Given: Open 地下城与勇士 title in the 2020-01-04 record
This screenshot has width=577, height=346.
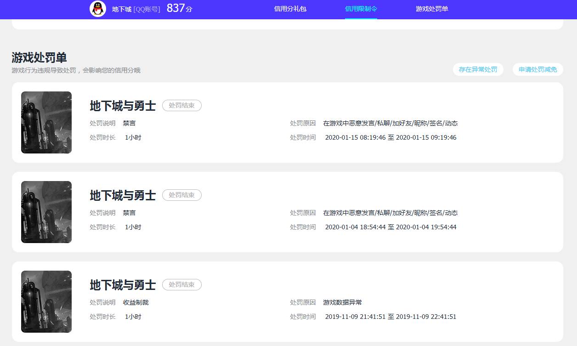Looking at the screenshot, I should click(123, 195).
